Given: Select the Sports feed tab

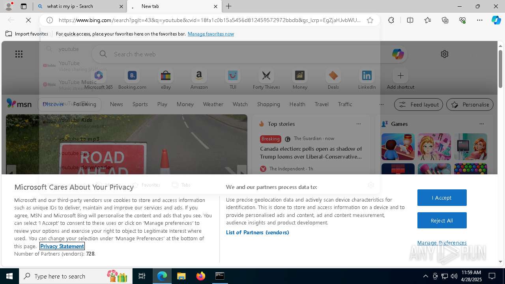Looking at the screenshot, I should [140, 104].
